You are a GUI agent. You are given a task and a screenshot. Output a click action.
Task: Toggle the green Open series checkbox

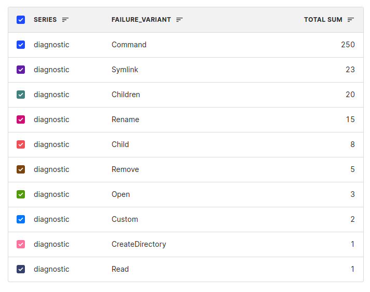(21, 194)
